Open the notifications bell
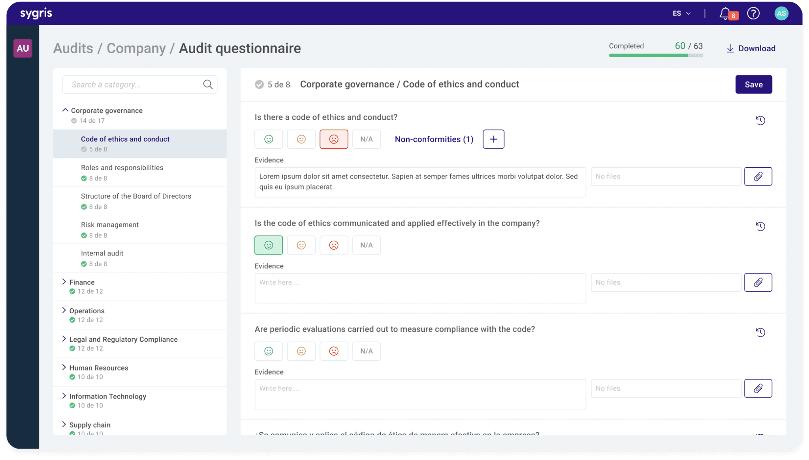Viewport: 809px width, 460px height. coord(725,13)
